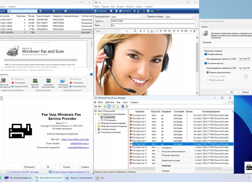The height and width of the screenshot is (182, 252).
Task: Click the red exclamation priority icon
Action: [158, 11]
